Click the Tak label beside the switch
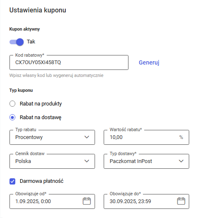This screenshot has width=202, height=218. [31, 42]
